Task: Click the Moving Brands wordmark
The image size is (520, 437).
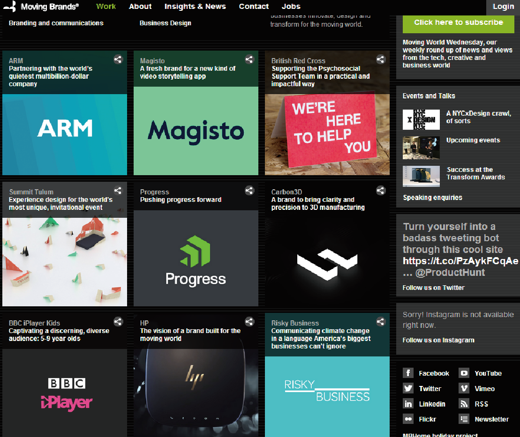Action: [50, 7]
